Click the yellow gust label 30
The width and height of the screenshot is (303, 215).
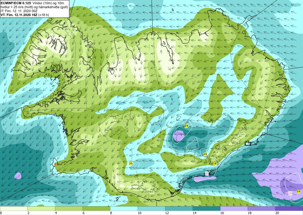click(131, 163)
